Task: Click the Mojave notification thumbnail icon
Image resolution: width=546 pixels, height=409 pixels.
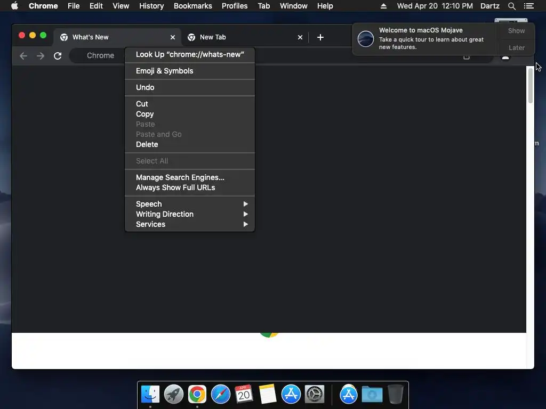Action: pos(366,38)
